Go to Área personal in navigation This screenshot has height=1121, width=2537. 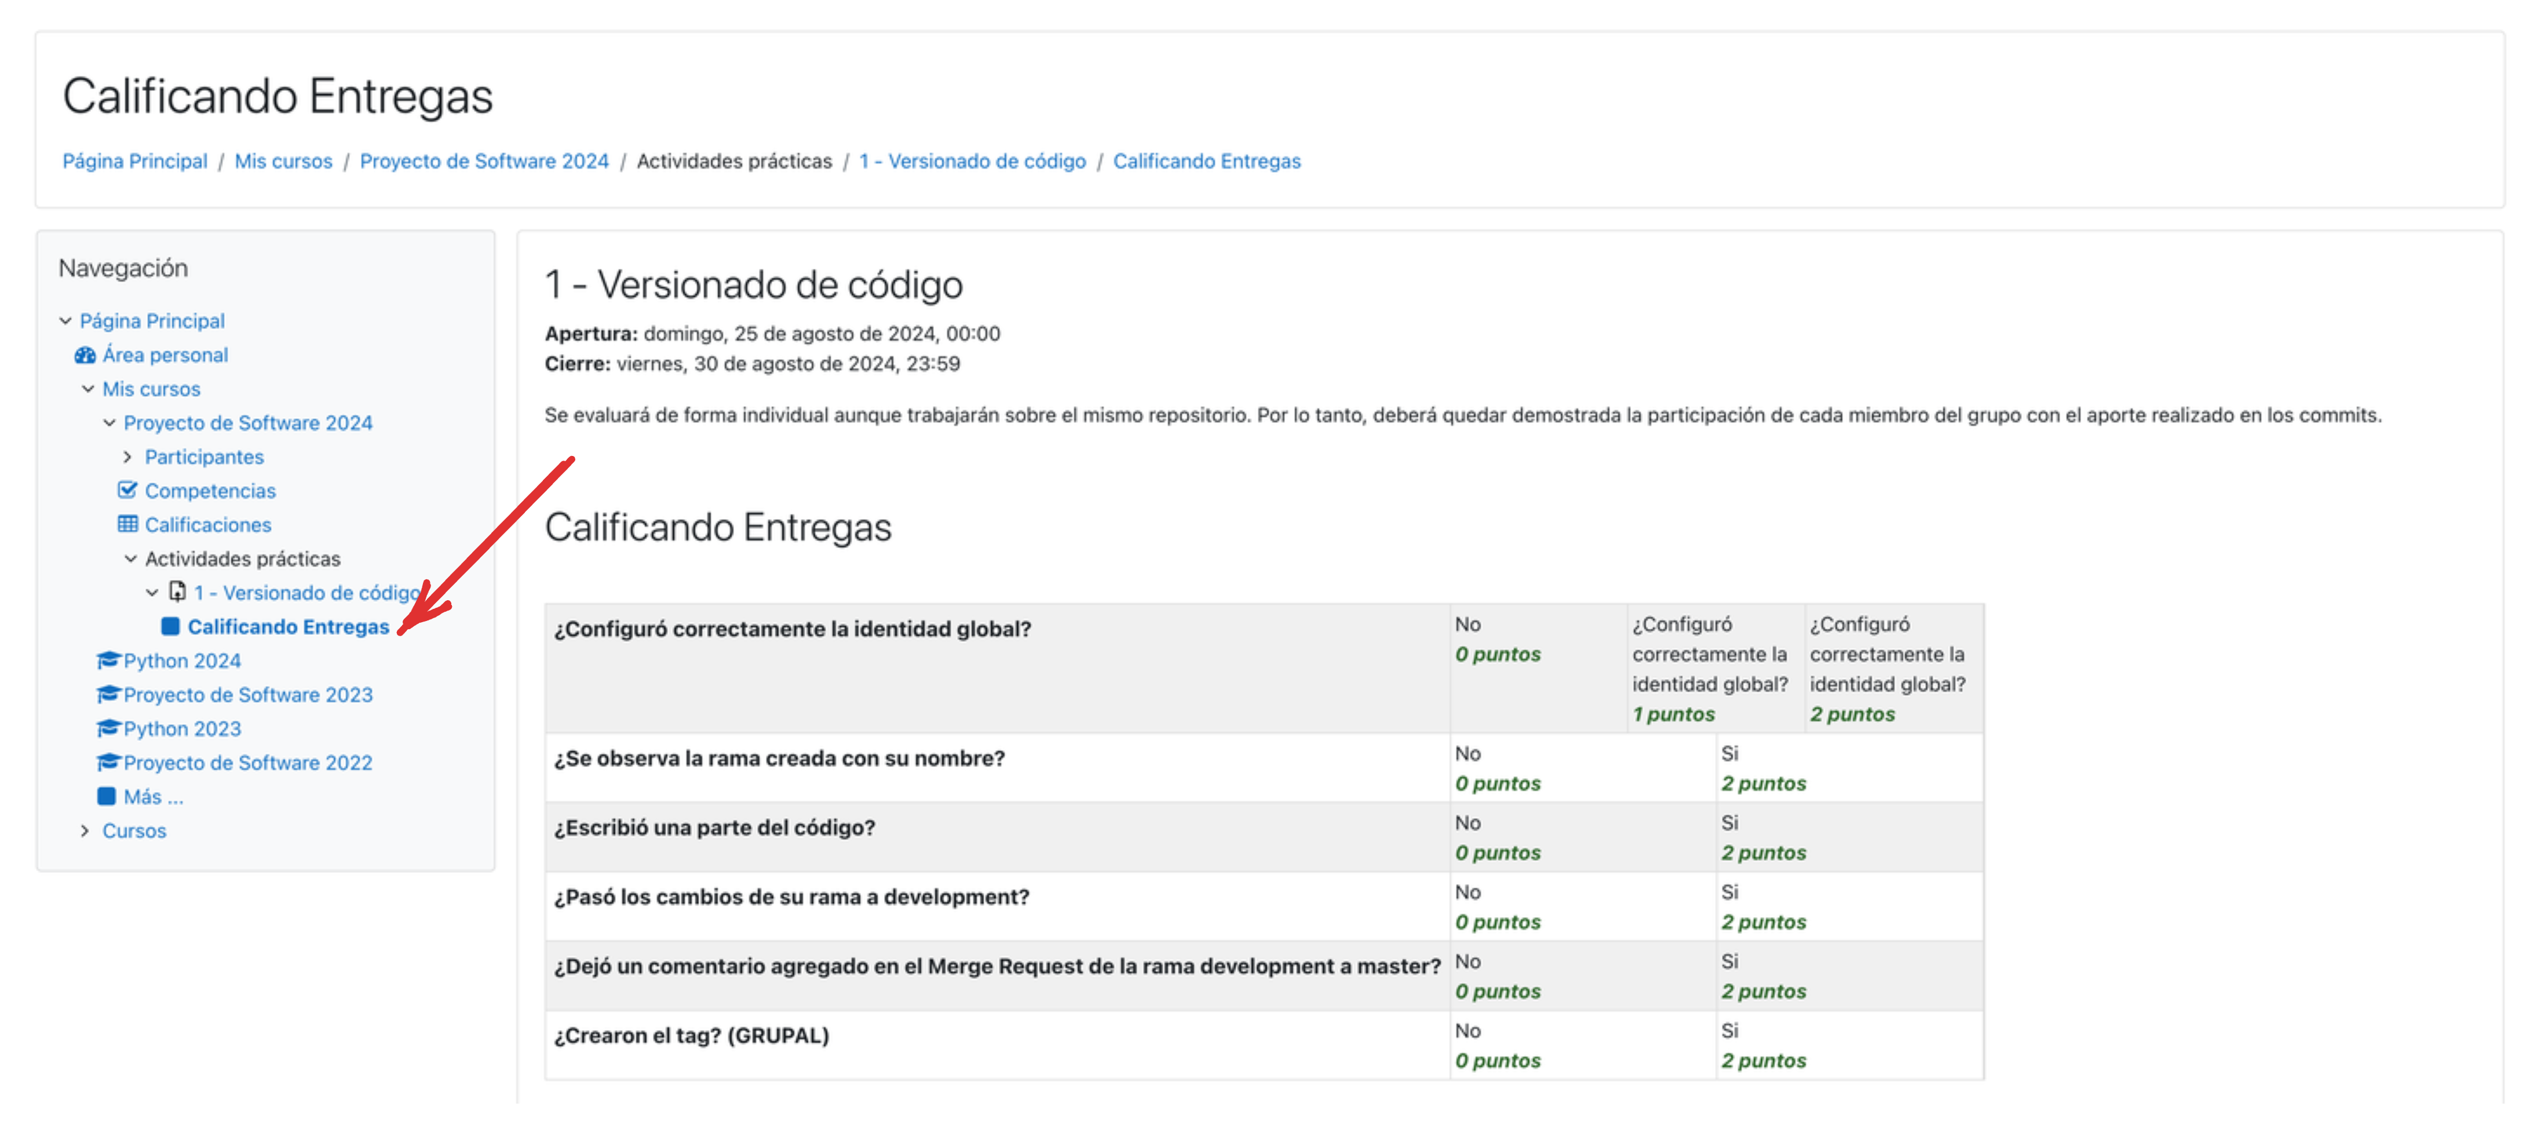(x=166, y=356)
